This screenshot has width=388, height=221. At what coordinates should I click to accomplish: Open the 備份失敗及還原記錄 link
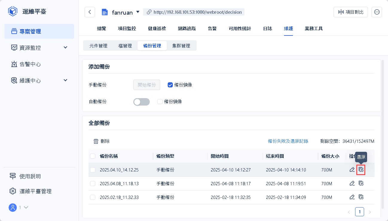[288, 141]
